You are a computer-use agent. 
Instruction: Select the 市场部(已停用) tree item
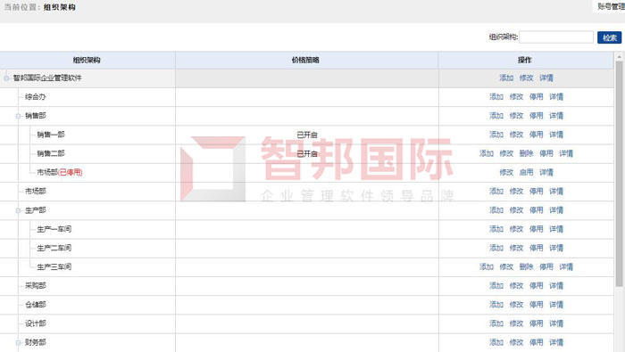click(x=60, y=172)
